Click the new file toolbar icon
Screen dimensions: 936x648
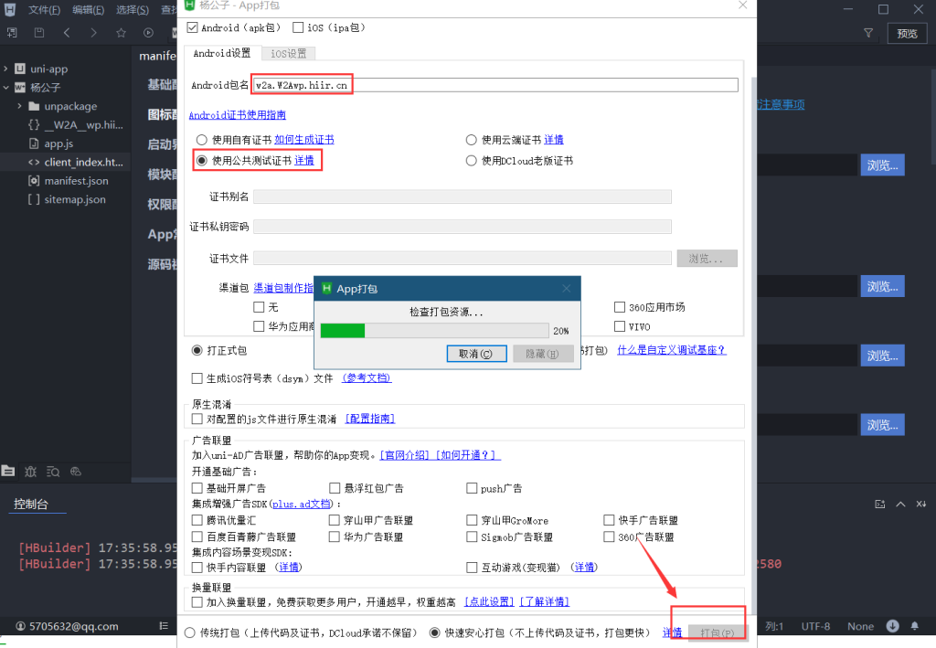coord(12,33)
